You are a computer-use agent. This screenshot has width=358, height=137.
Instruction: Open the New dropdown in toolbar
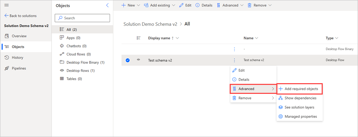(x=130, y=5)
